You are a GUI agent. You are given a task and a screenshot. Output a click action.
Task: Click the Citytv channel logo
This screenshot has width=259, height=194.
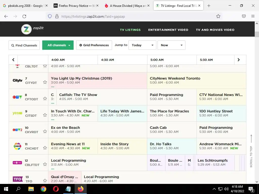pyautogui.click(x=17, y=81)
